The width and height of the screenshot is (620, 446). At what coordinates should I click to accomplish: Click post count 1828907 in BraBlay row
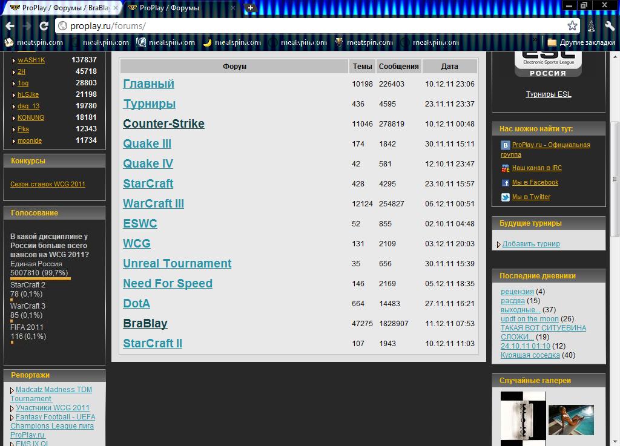point(394,324)
